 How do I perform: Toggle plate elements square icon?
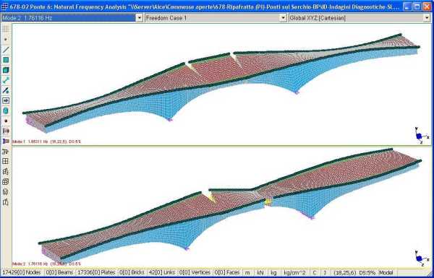[x=6, y=60]
